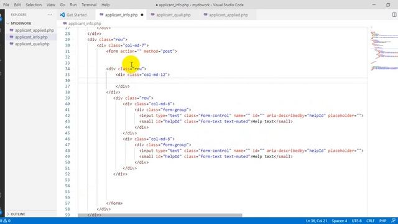The width and height of the screenshot is (398, 224).
Task: Open the Go menu
Action: coord(62,5)
